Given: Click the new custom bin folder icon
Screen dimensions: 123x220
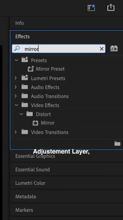Looking at the screenshot, I should [x=117, y=144].
